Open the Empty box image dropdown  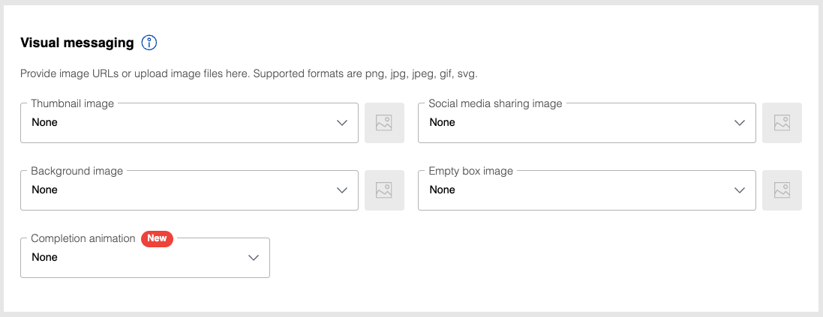[587, 190]
